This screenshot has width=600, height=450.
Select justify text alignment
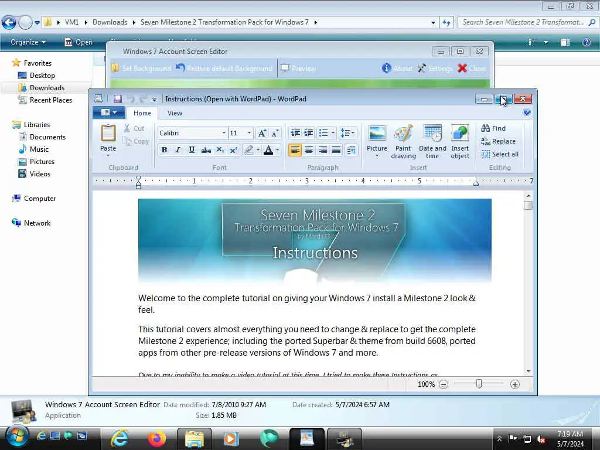[x=336, y=149]
